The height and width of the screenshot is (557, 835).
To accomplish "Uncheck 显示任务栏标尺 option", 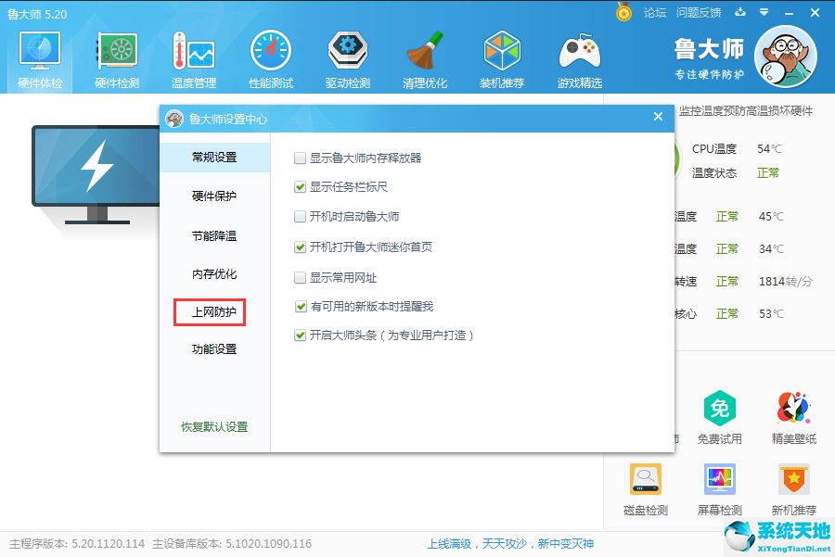I will tap(301, 184).
